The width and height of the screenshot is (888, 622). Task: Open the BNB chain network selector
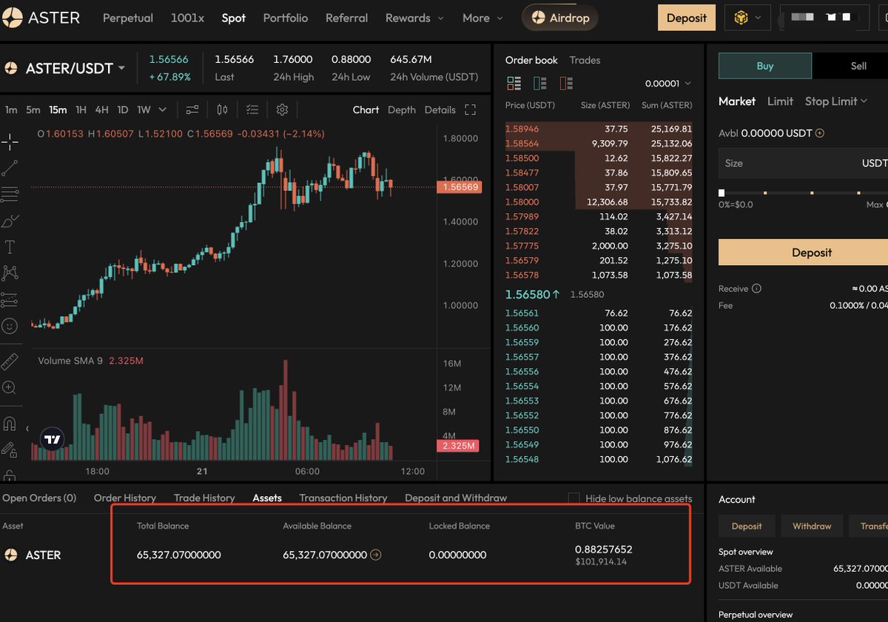click(748, 18)
